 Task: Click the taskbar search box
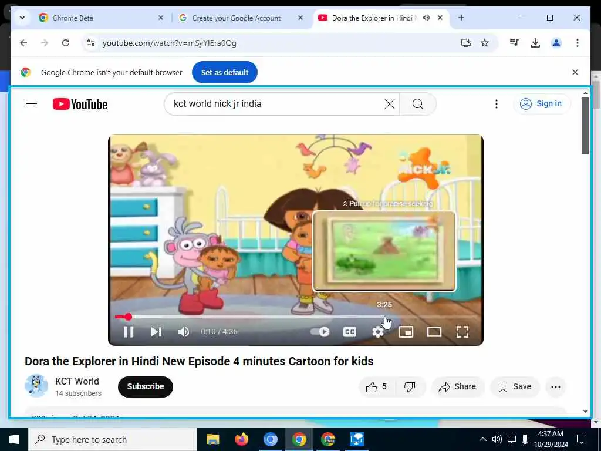[x=113, y=439]
